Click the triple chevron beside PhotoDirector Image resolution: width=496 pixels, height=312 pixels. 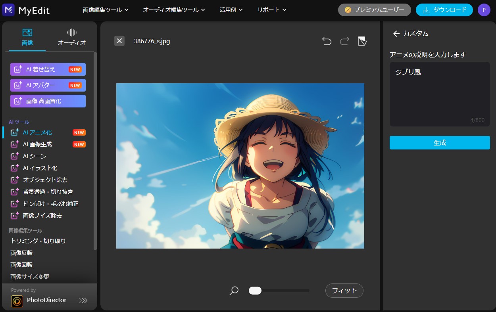click(x=83, y=301)
